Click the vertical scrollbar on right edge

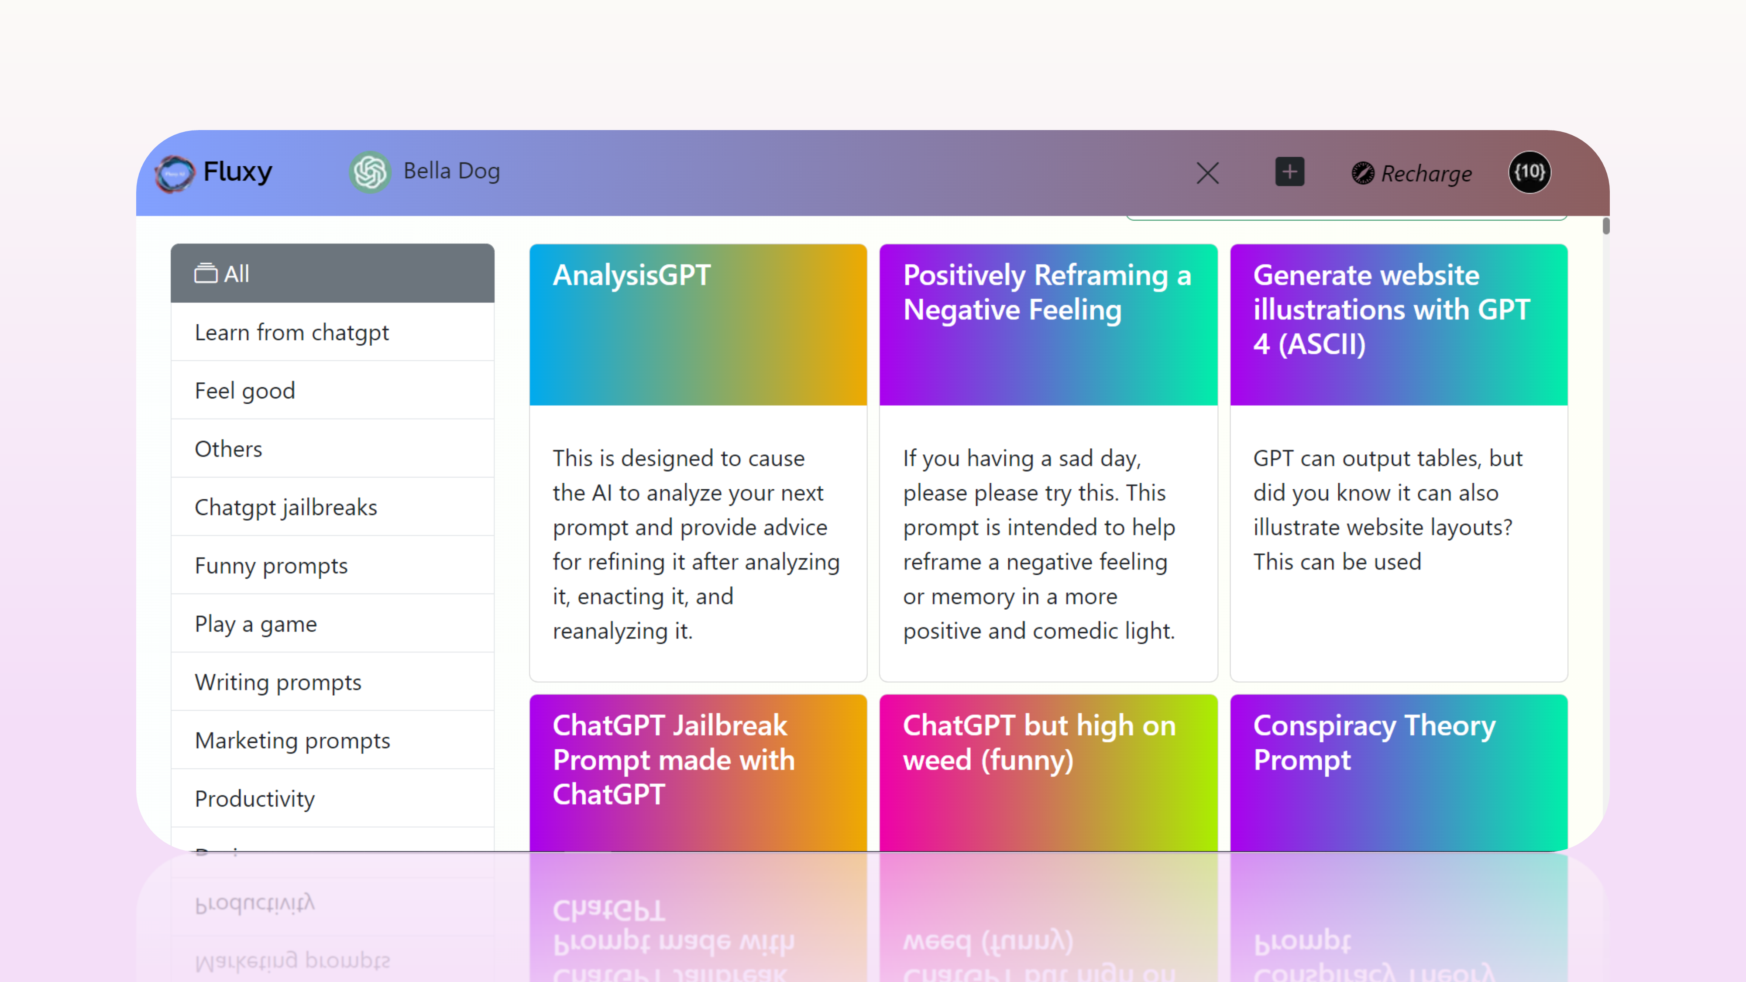coord(1606,227)
